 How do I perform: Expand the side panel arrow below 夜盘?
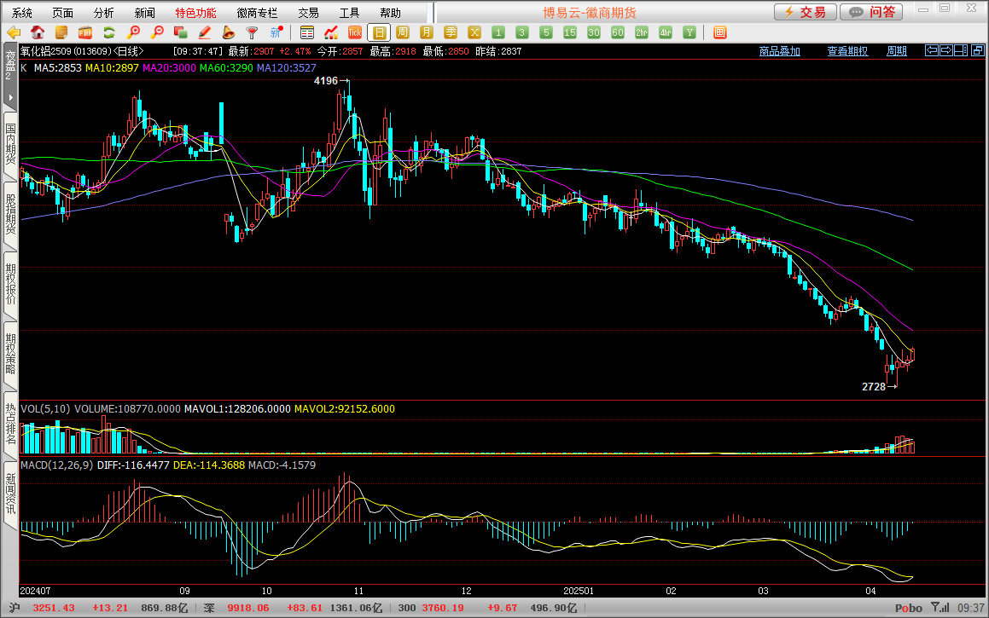pyautogui.click(x=10, y=97)
